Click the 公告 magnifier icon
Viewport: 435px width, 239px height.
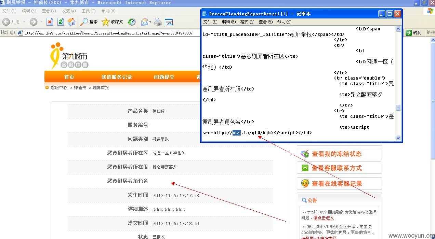[304, 200]
